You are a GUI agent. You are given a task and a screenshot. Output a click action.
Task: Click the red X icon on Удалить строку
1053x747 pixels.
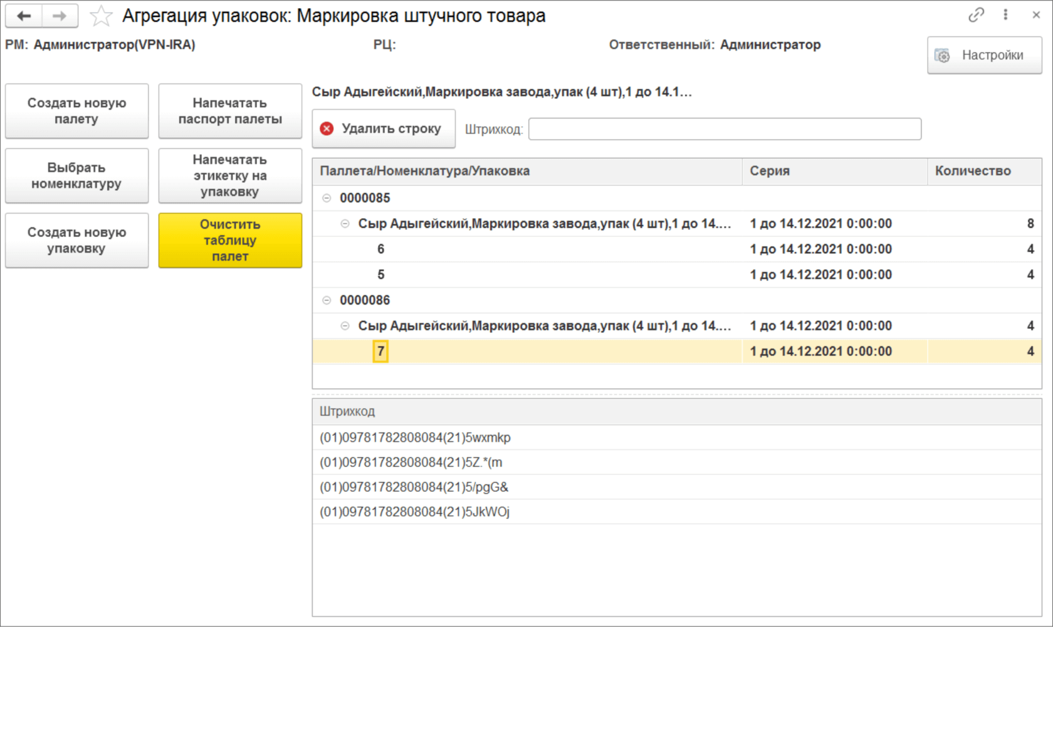[327, 128]
